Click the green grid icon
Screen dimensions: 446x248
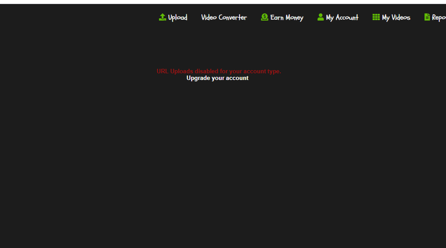click(376, 17)
